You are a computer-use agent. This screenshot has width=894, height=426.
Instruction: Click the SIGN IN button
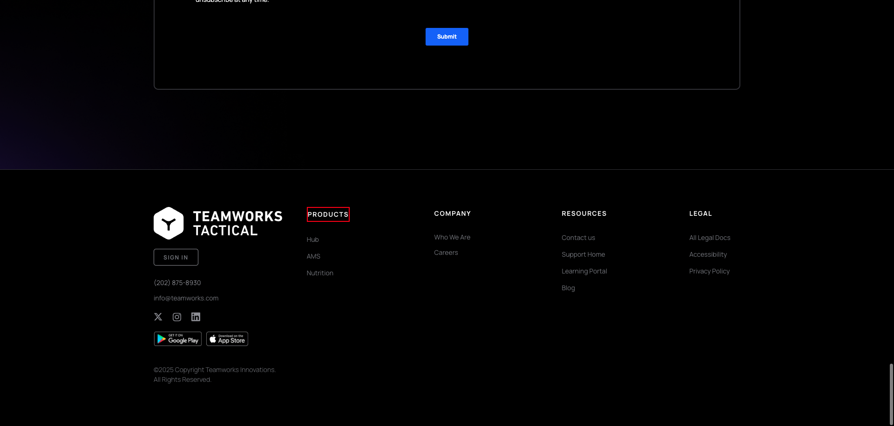coord(176,257)
